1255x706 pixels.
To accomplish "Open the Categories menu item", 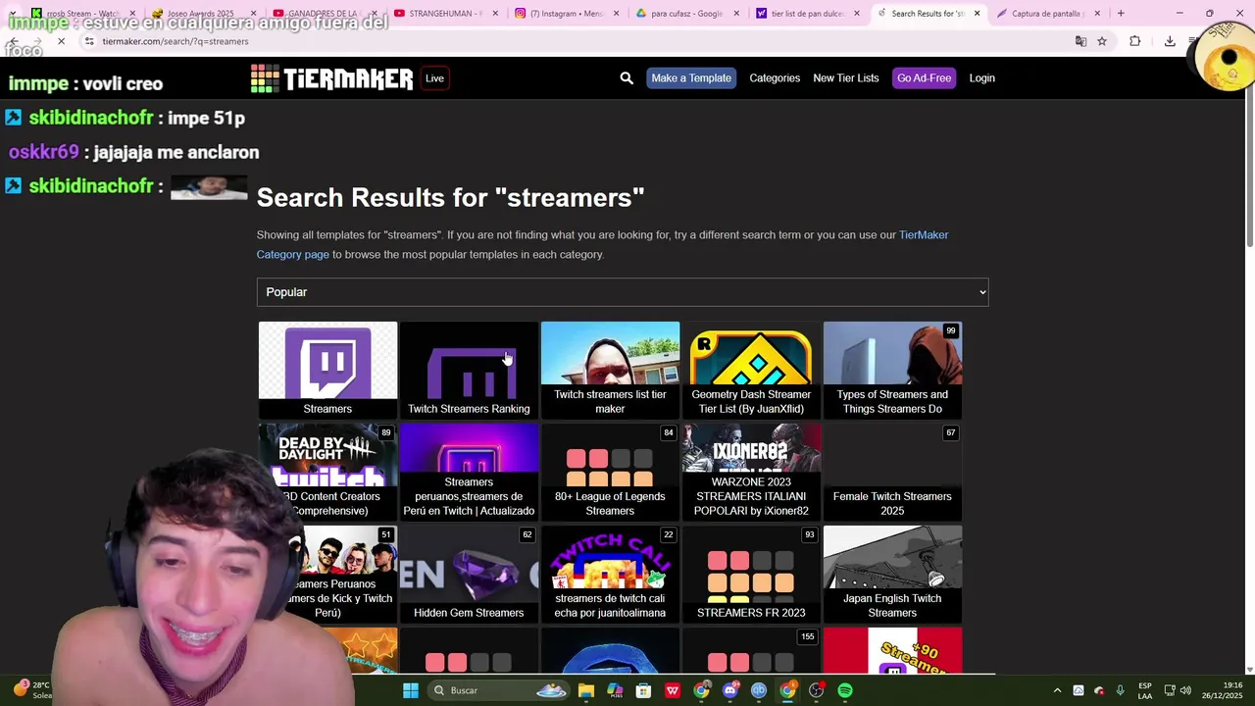I will click(775, 78).
